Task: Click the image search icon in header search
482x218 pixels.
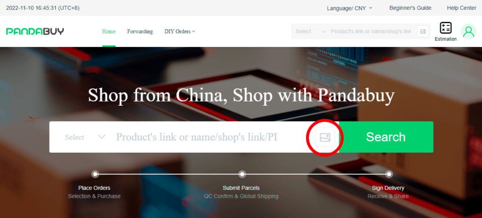Action: point(423,31)
